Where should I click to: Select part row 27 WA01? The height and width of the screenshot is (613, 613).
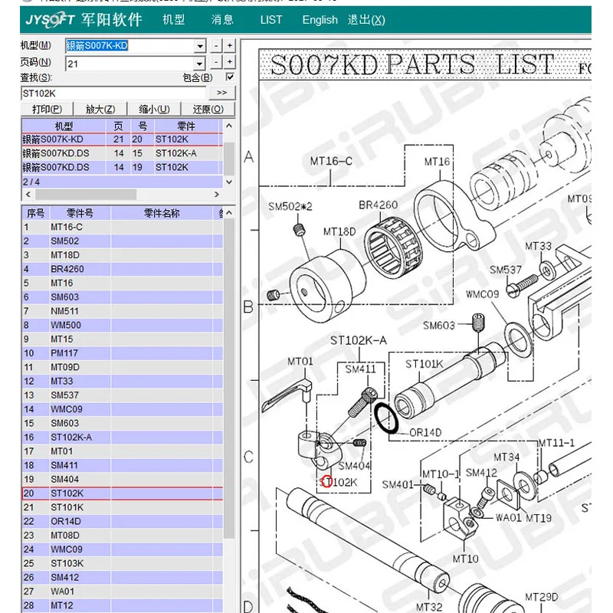tap(122, 592)
